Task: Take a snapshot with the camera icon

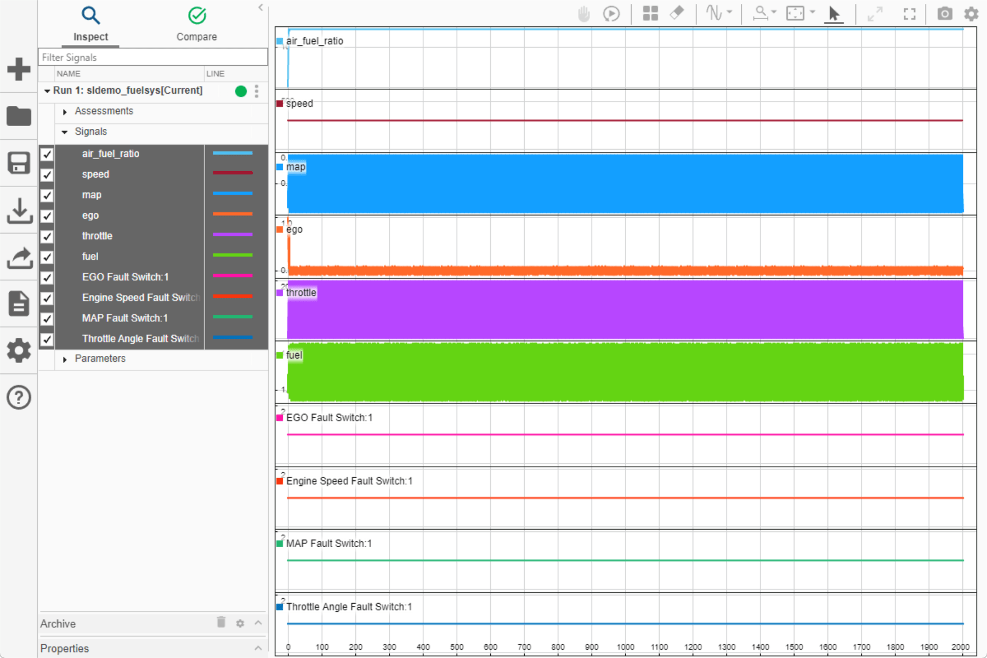Action: [x=945, y=13]
